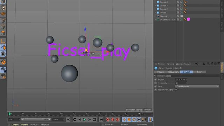This screenshot has height=126, width=224.
Task: Play the animation forwards
Action: [x=85, y=120]
